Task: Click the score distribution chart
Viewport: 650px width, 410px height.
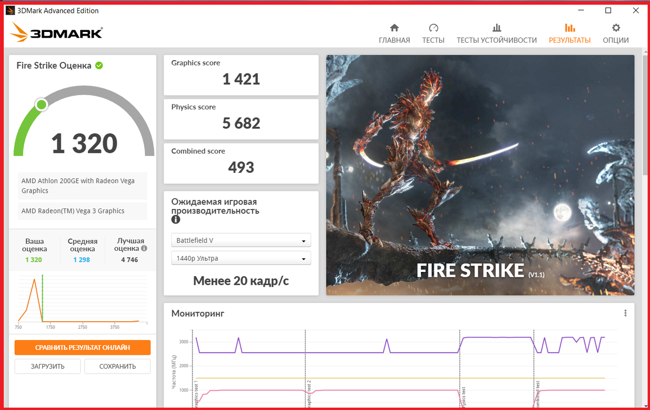Action: (82, 301)
